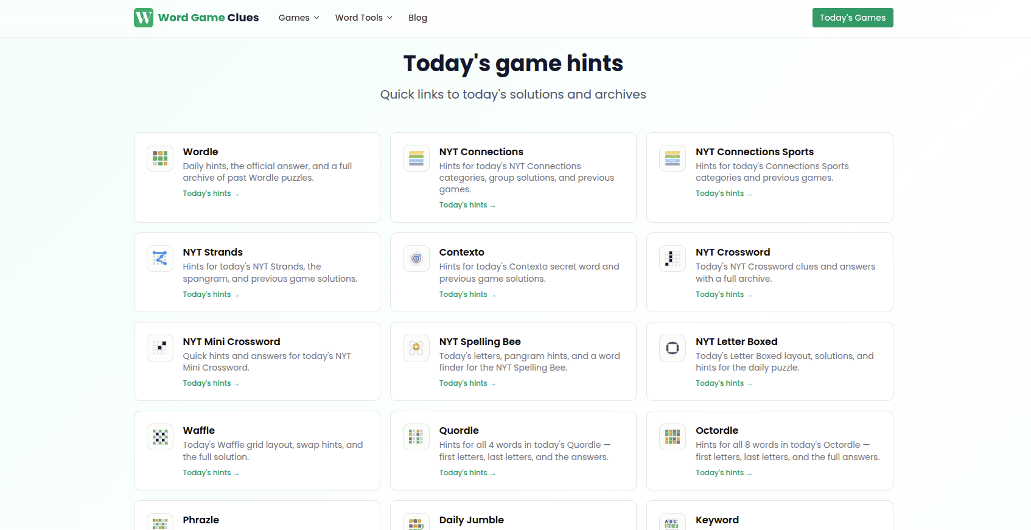Click "Quick links to today's solutions and archives" subtitle
This screenshot has width=1031, height=530.
tap(513, 94)
